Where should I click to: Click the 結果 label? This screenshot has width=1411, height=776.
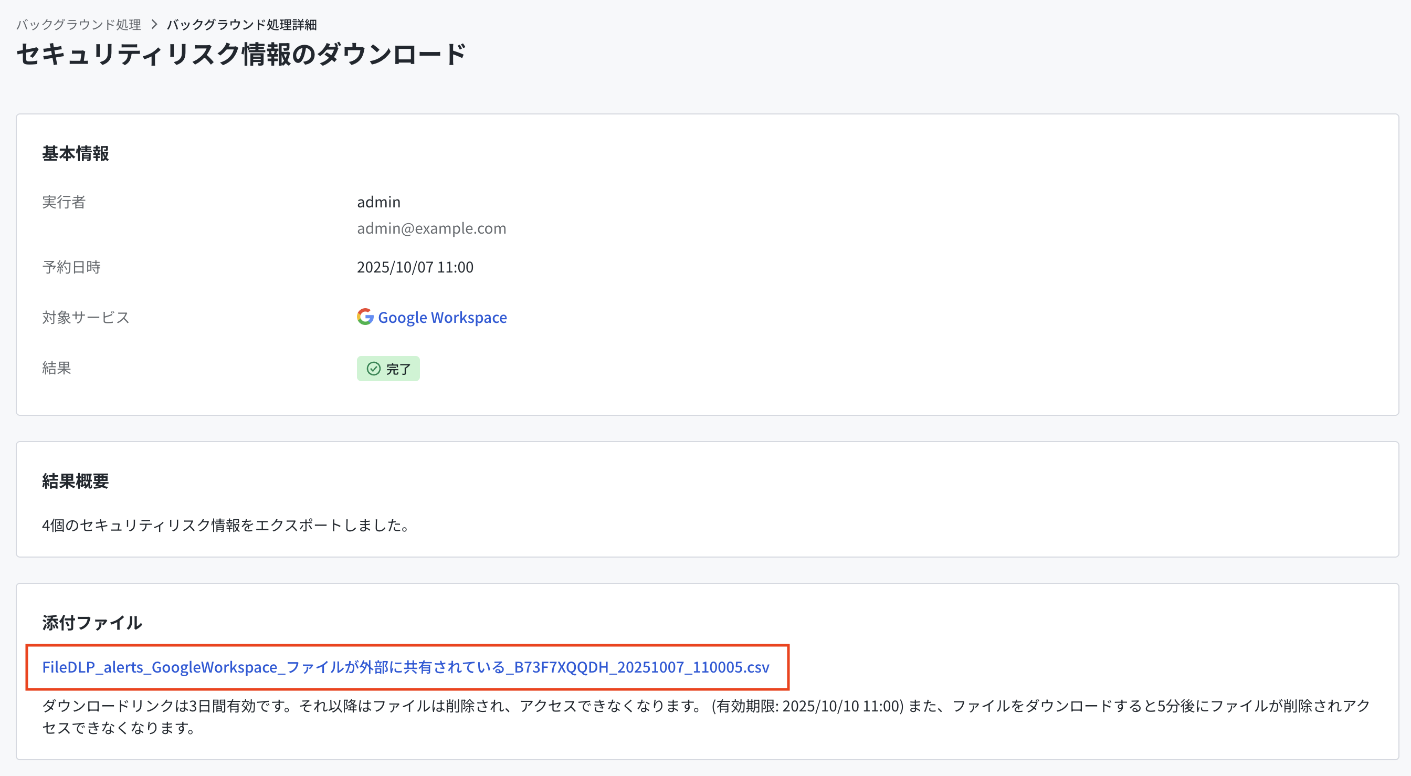[57, 368]
